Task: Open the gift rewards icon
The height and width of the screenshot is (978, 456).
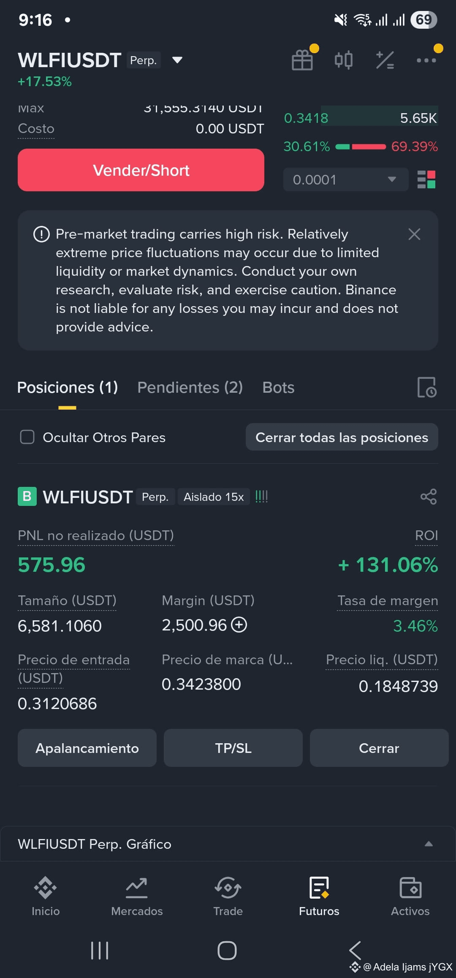Action: pyautogui.click(x=302, y=60)
